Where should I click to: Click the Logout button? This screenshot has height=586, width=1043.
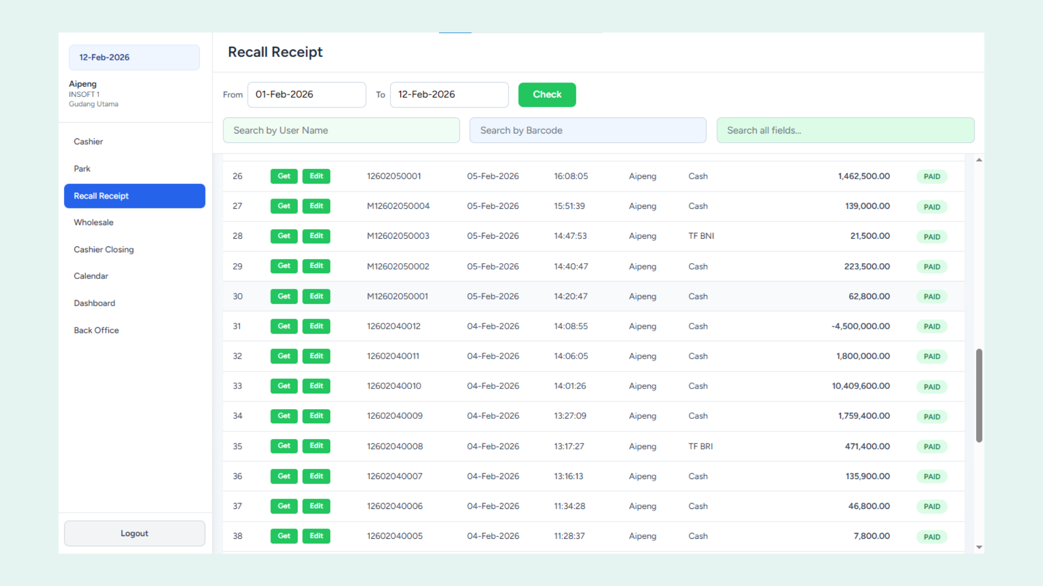point(134,533)
